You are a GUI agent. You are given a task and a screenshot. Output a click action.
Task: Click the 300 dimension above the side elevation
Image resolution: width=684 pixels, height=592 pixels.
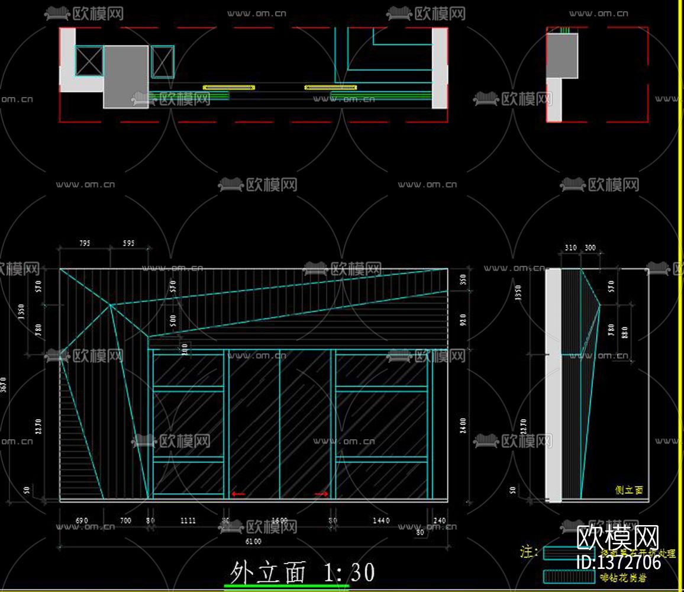pos(590,247)
